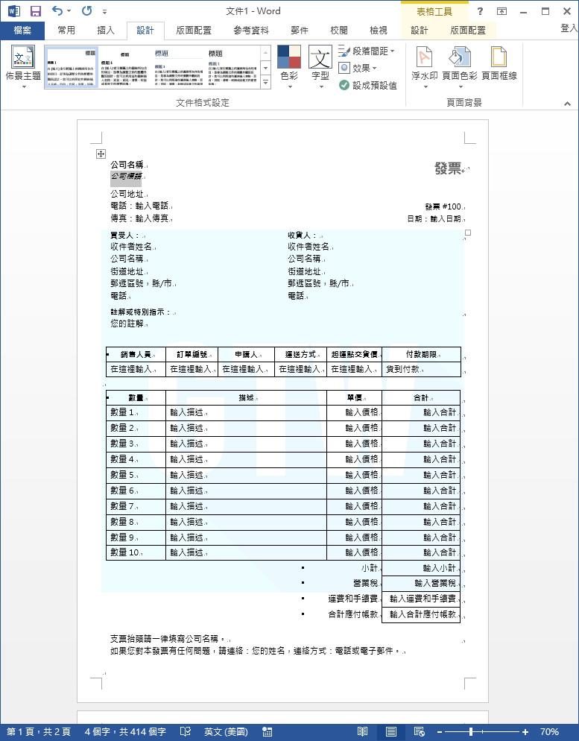This screenshot has width=579, height=741.
Task: Open 佈景主題 Themes gallery
Action: coord(23,67)
